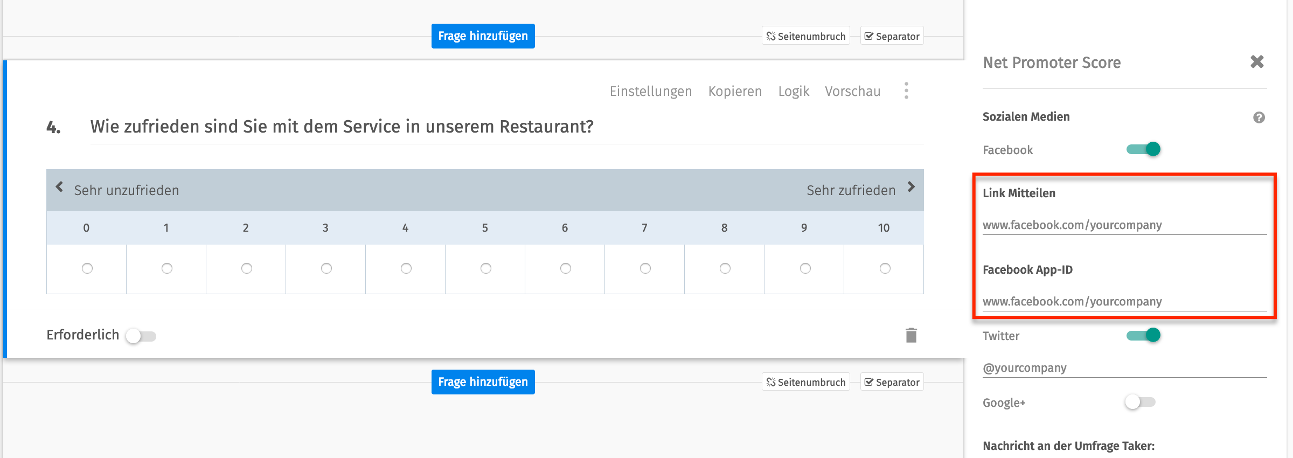Viewport: 1293px width, 458px height.
Task: Select Kopieren to duplicate the question
Action: click(735, 91)
